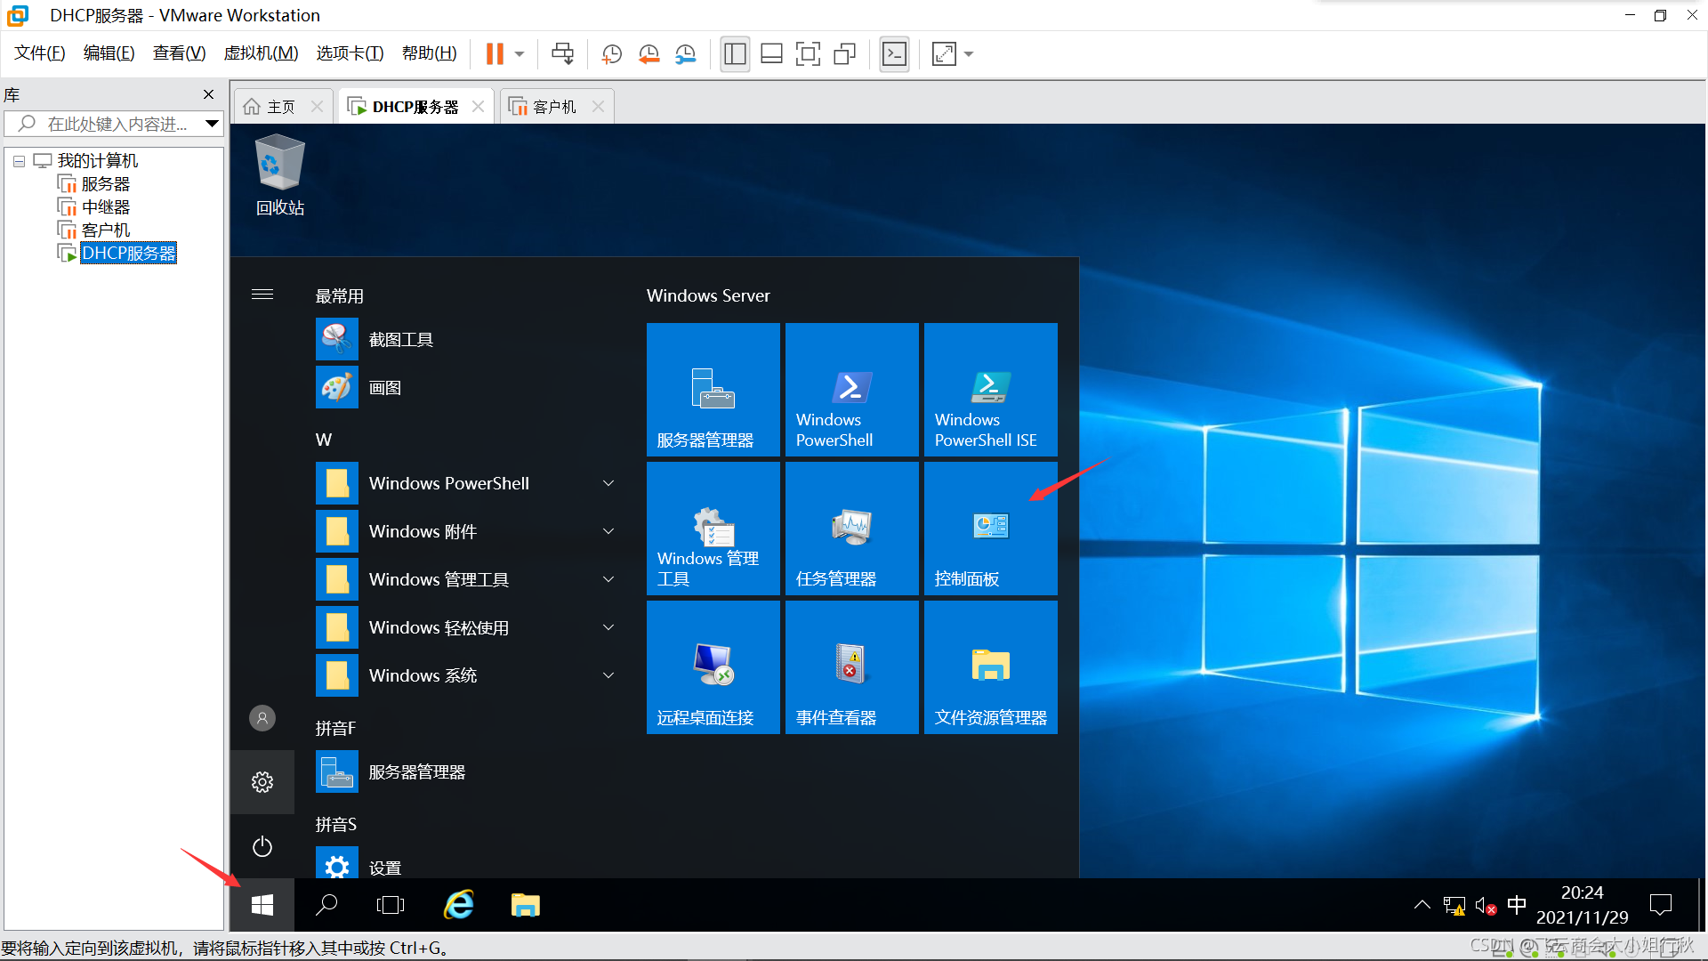Click the Windows Start button

pyautogui.click(x=262, y=905)
